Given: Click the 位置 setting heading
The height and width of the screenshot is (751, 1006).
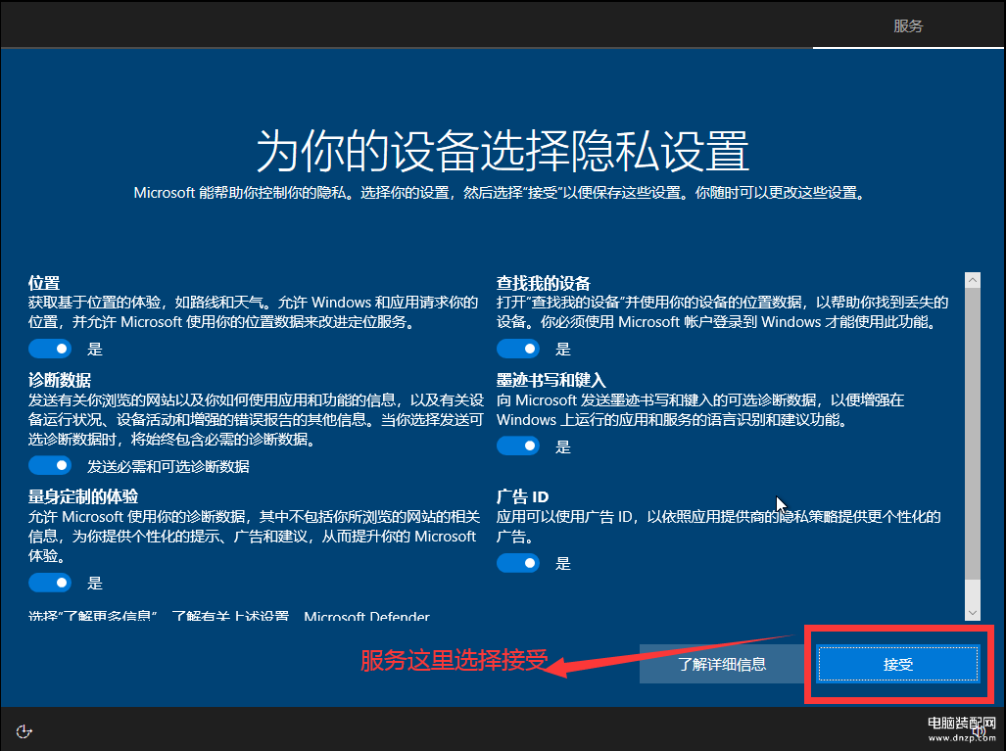Looking at the screenshot, I should click(x=44, y=283).
